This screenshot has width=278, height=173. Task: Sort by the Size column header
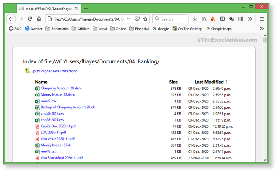coord(173,82)
